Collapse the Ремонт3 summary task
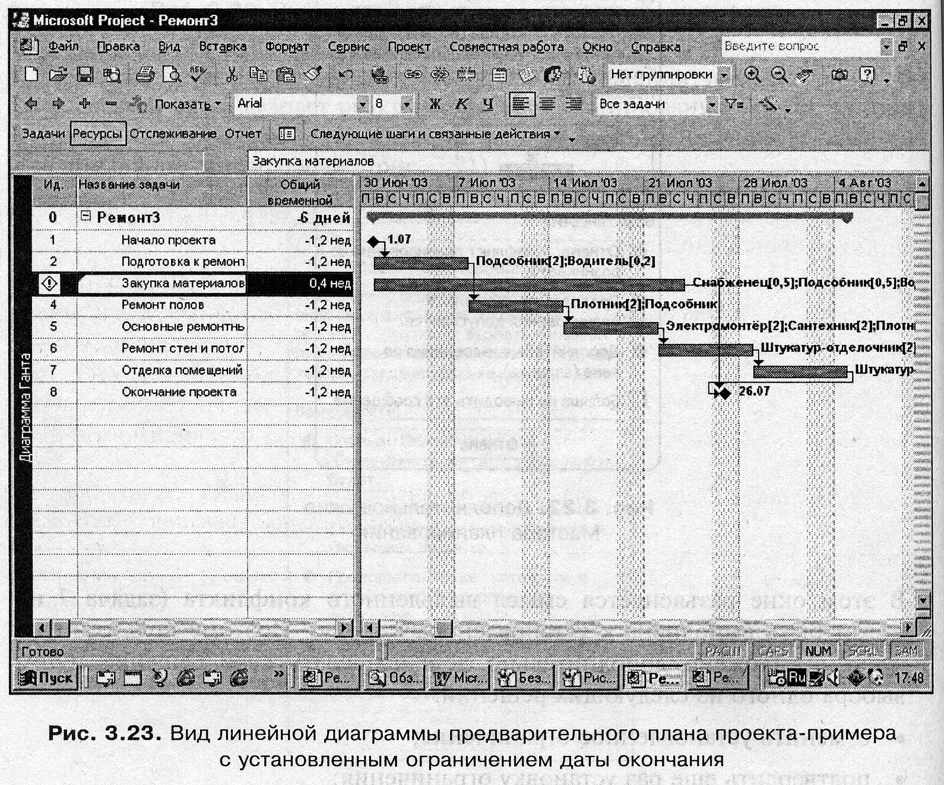944x785 pixels. tap(85, 217)
